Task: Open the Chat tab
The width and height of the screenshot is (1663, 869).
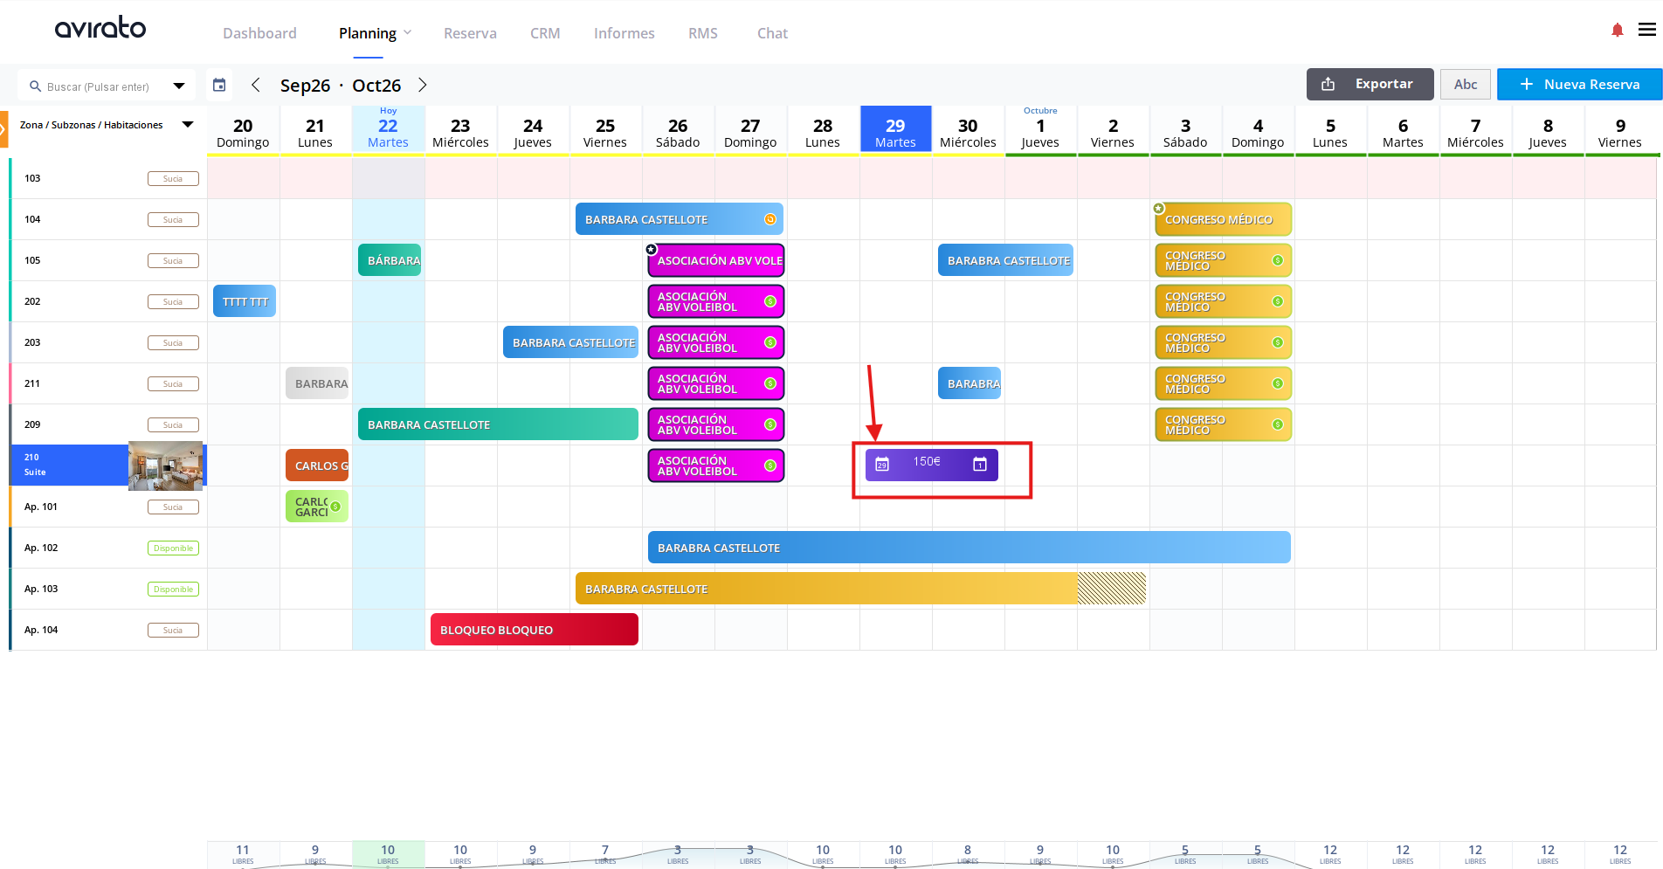Action: click(772, 33)
